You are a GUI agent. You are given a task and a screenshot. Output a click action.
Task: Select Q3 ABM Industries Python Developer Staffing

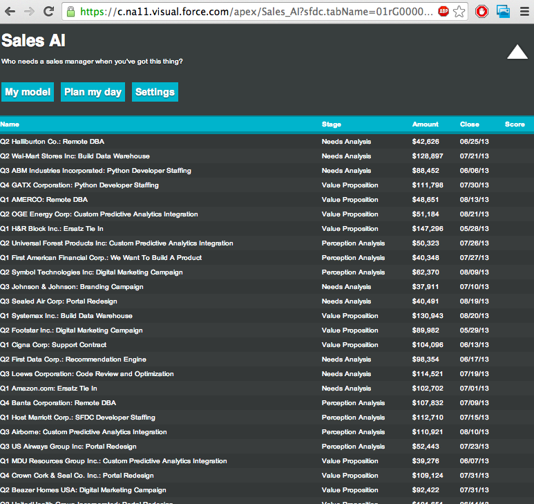point(96,171)
